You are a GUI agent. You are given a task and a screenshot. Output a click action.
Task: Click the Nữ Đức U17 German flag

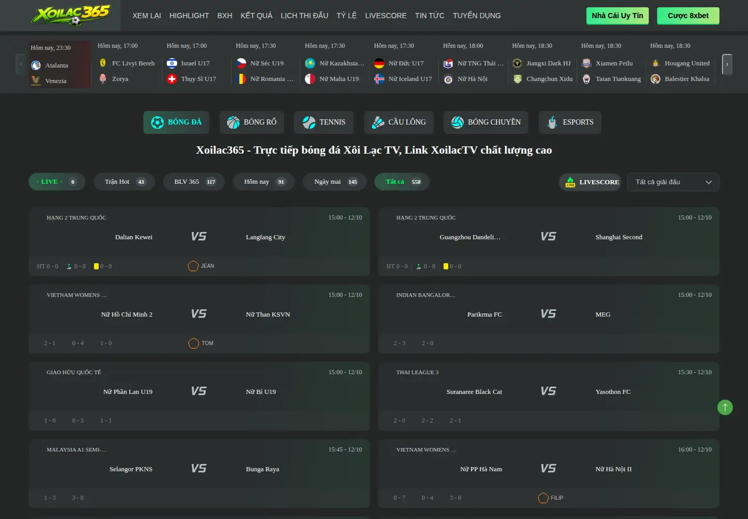(x=379, y=63)
